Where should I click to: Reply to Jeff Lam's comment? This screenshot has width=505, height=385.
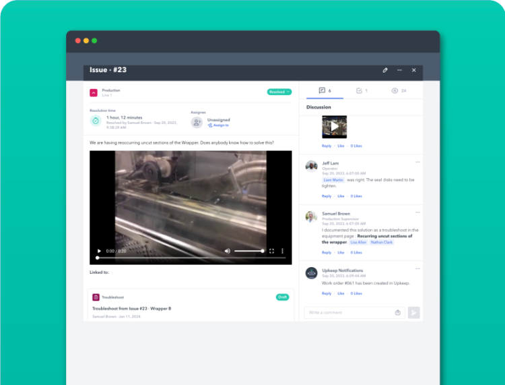326,196
